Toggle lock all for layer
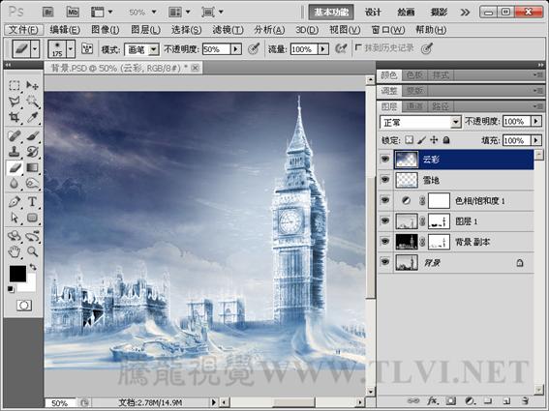549x411 pixels. (446, 140)
